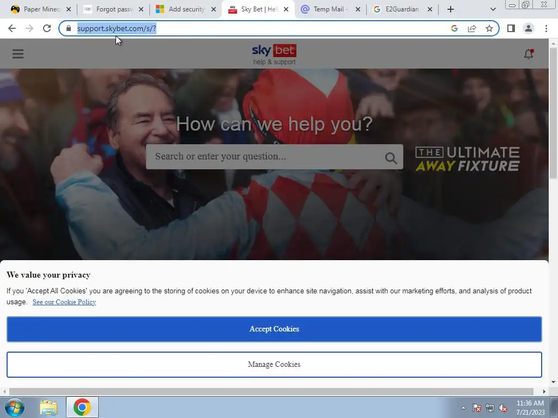The image size is (558, 418).
Task: Reload the current page
Action: point(47,28)
